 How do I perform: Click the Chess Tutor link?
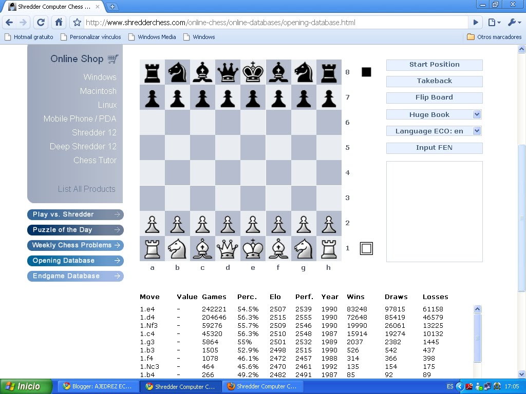click(x=95, y=160)
